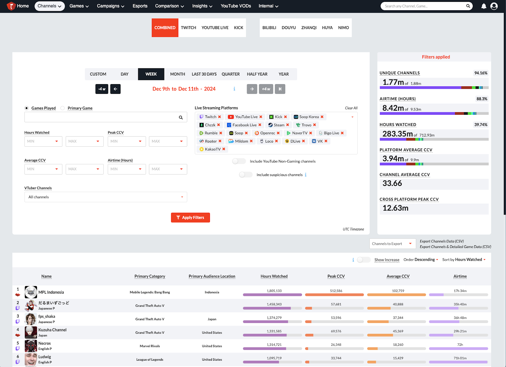
Task: Remove Kick platform filter tag
Action: 286,117
